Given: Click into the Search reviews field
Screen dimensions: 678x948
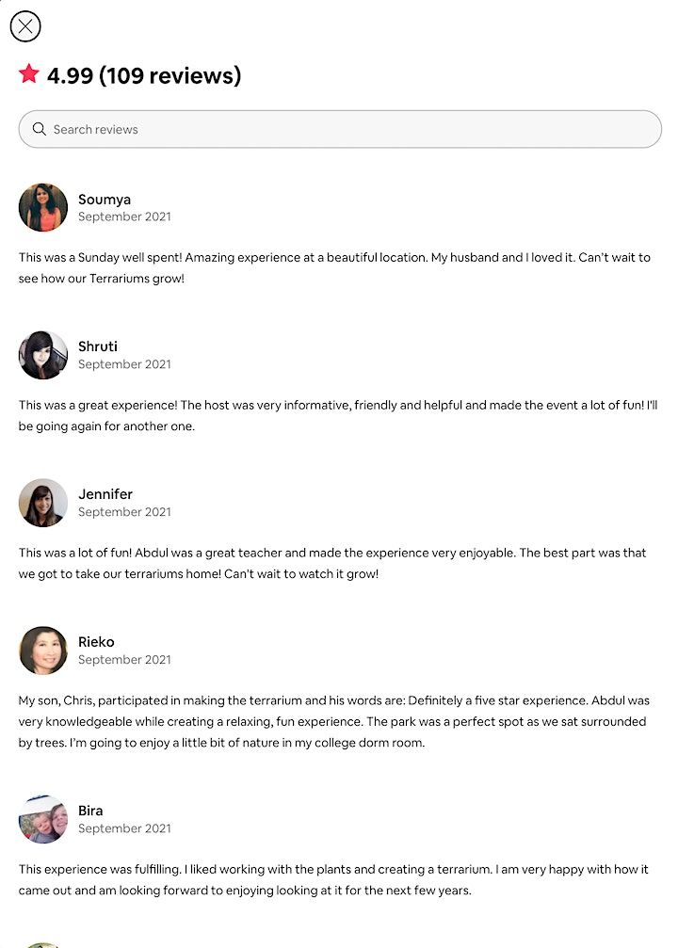Looking at the screenshot, I should [x=348, y=129].
